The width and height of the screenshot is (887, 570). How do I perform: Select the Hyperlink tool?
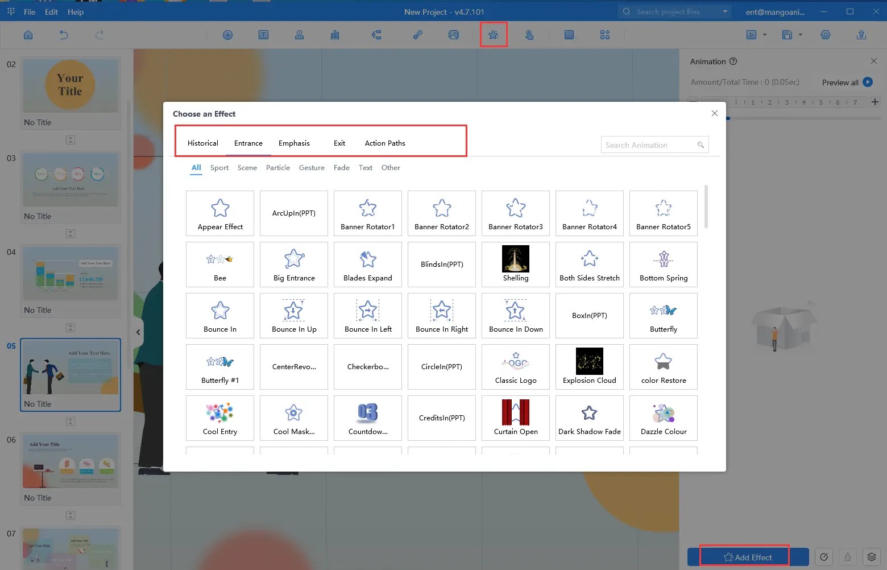(418, 35)
